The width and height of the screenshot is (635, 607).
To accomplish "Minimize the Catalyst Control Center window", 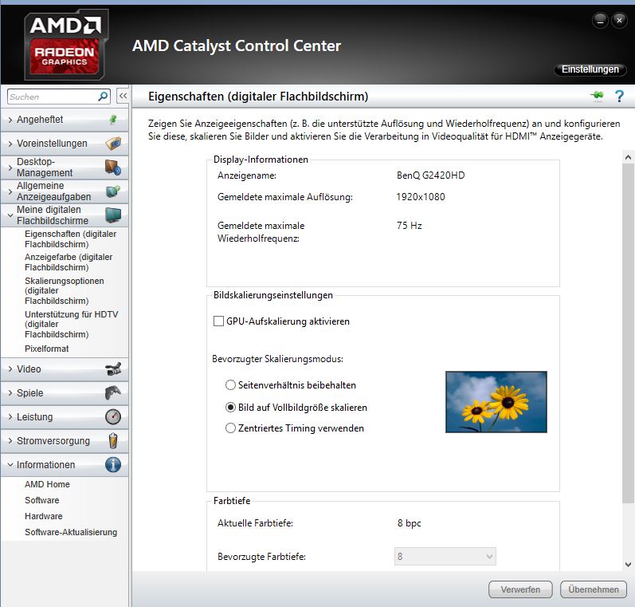I will [x=600, y=20].
